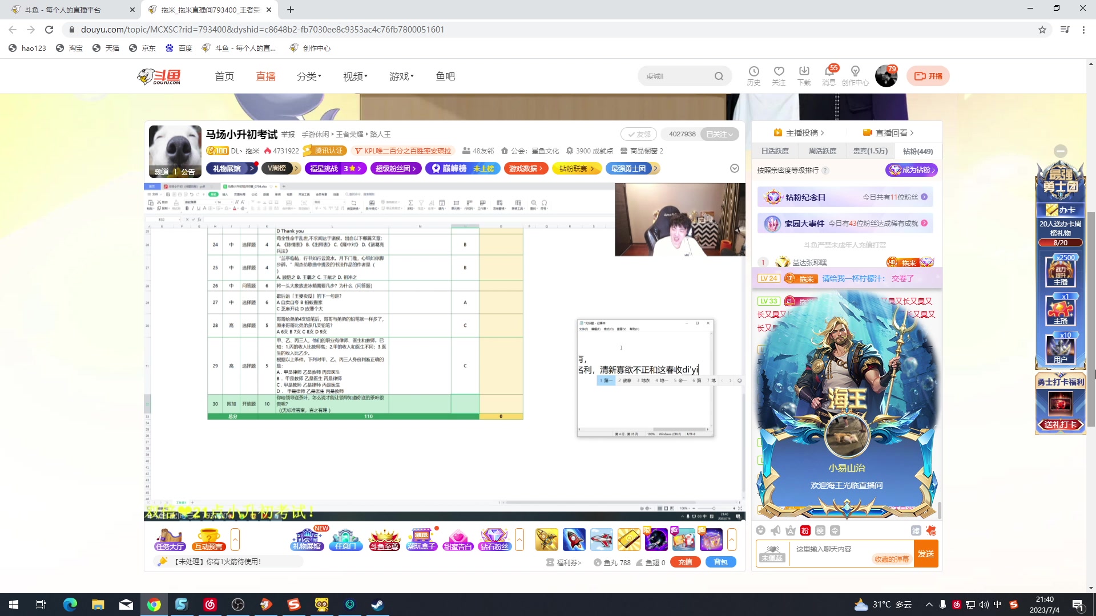
Task: Toggle the 未佩戴 badge wear selector
Action: coord(772,553)
